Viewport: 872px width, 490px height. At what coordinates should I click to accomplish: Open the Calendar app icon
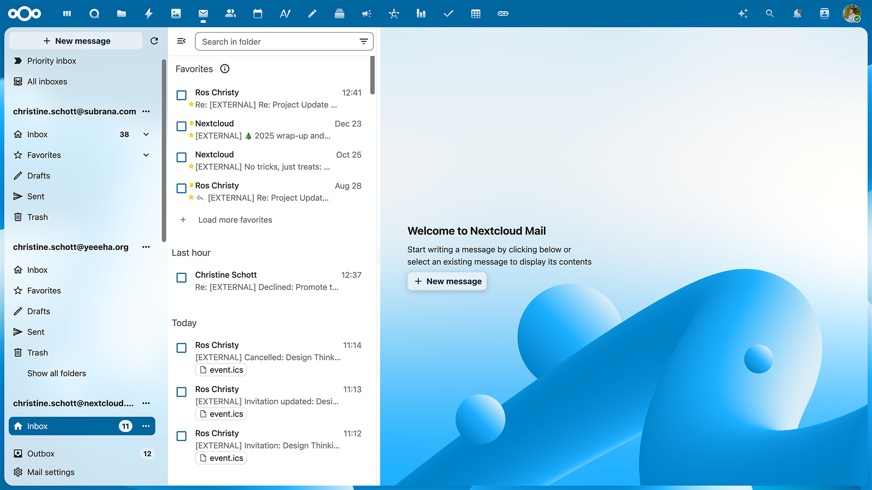pos(258,14)
